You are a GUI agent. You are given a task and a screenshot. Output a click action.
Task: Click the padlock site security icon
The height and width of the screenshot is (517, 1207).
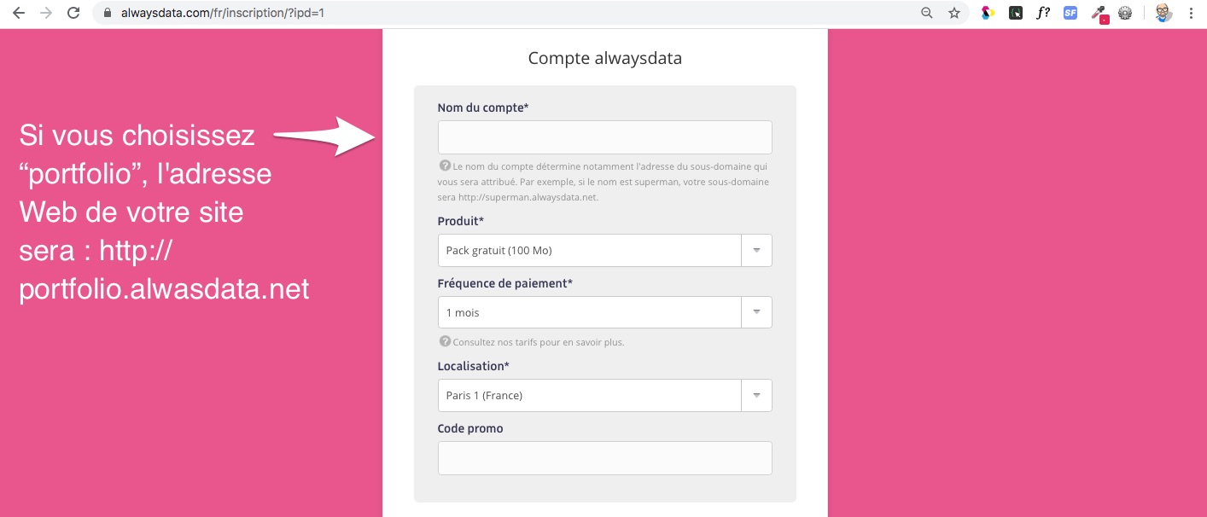coord(107,14)
